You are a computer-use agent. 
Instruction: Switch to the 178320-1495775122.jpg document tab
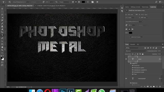[x=51, y=6]
